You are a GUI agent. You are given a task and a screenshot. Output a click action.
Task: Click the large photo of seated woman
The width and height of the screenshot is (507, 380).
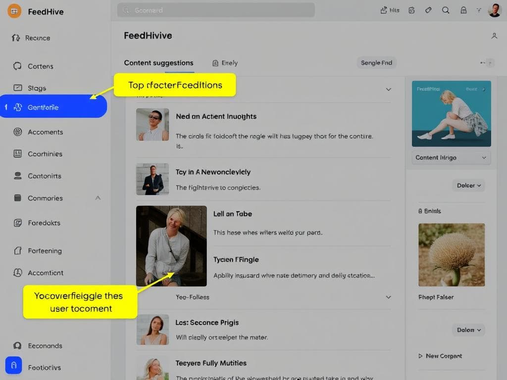tap(171, 246)
